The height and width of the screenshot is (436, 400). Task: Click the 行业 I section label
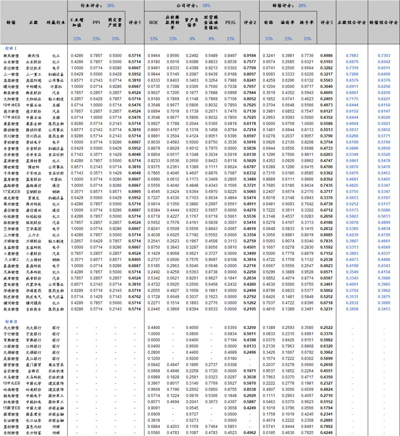11,48
